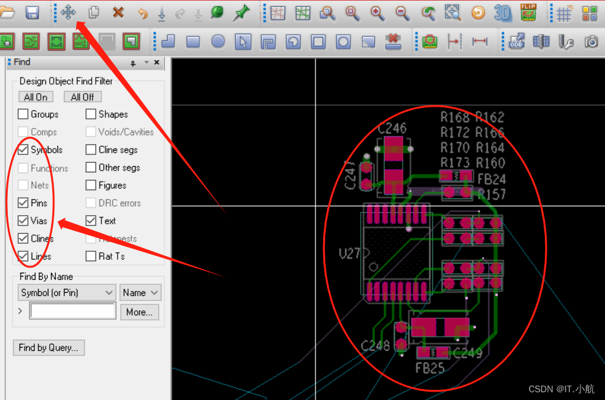This screenshot has width=605, height=400.
Task: Click the Zoom Previous icon
Action: coord(428,13)
